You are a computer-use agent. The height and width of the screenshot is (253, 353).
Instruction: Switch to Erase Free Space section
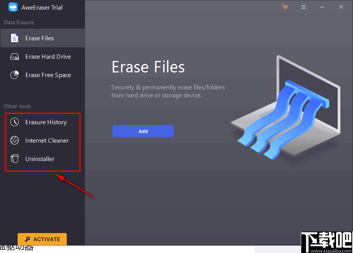[x=43, y=75]
